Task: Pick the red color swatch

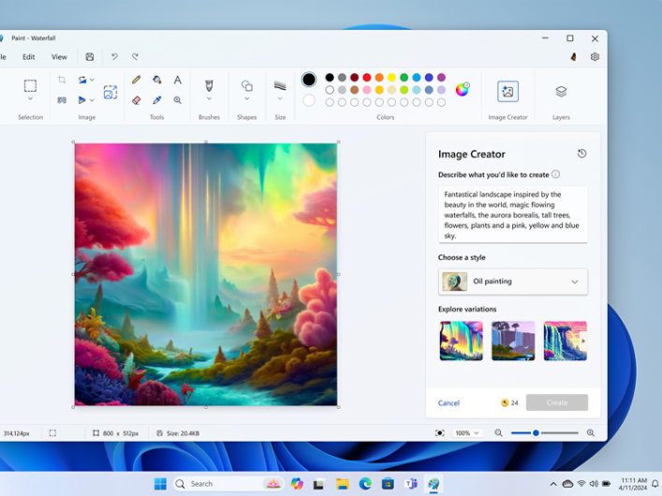Action: pos(366,78)
